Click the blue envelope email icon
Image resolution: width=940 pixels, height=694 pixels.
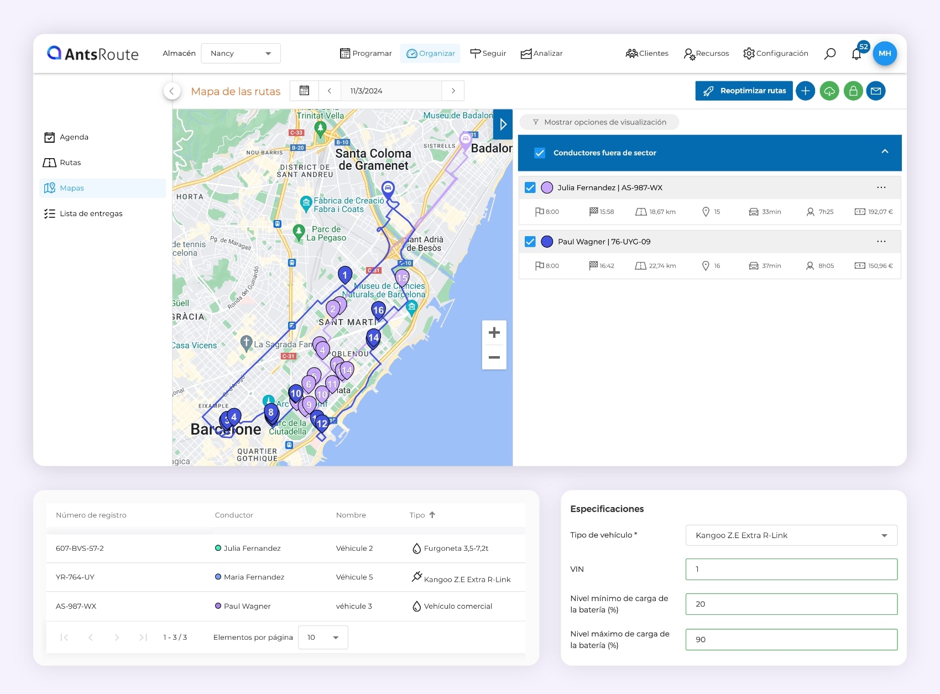coord(876,91)
